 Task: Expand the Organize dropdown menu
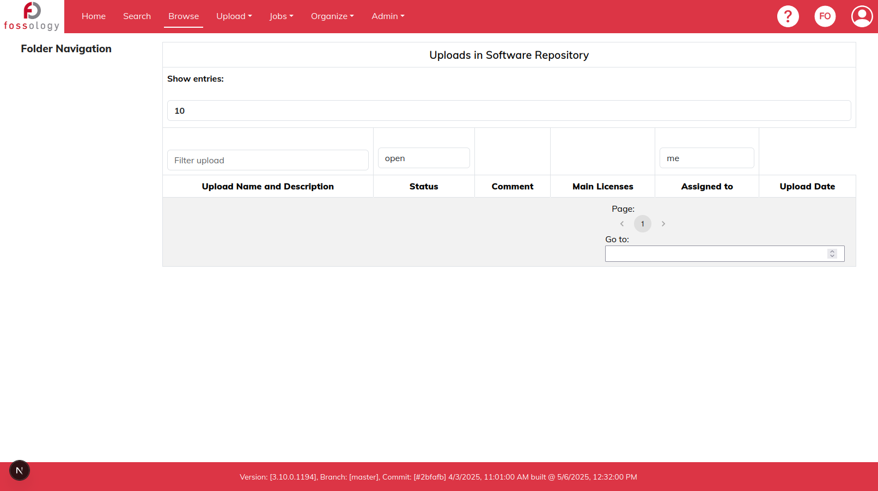coord(332,16)
